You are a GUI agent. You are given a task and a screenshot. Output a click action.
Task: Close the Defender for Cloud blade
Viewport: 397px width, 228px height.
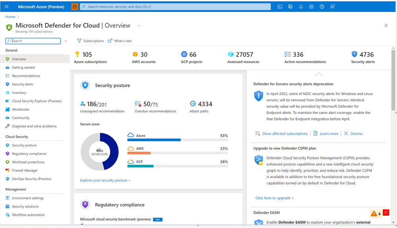[386, 25]
